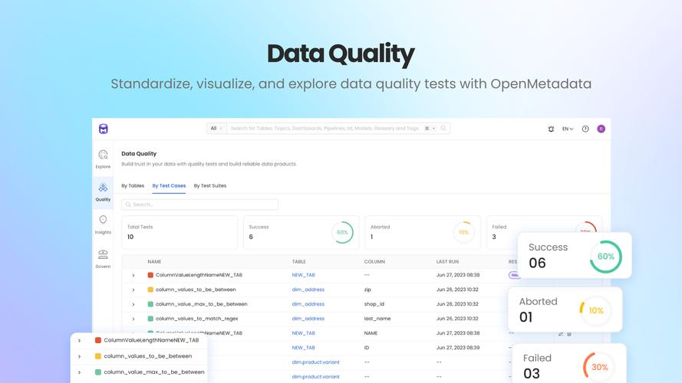682x383 pixels.
Task: Click the green status swatch of column_values_to_match_regex
Action: tap(150, 319)
